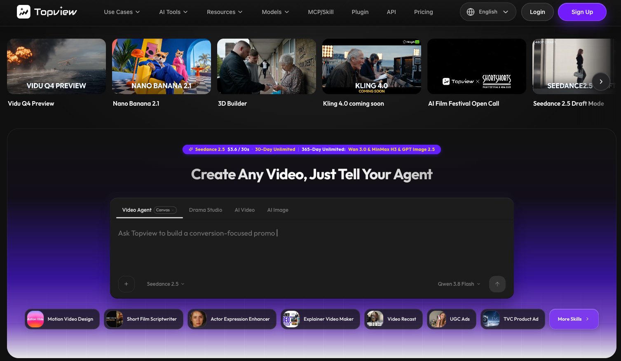The height and width of the screenshot is (361, 621).
Task: Click the plus attachment icon in prompt box
Action: coord(127,284)
